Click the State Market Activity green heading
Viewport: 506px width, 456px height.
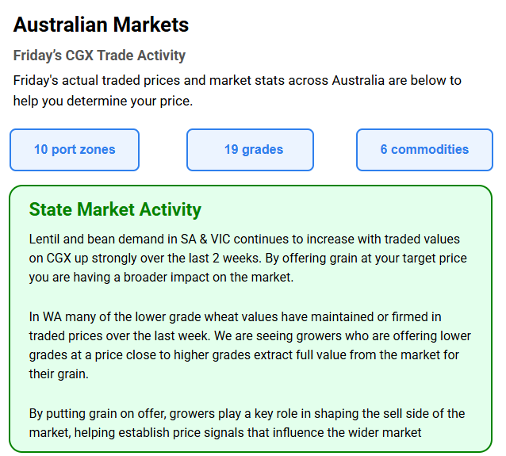(115, 209)
